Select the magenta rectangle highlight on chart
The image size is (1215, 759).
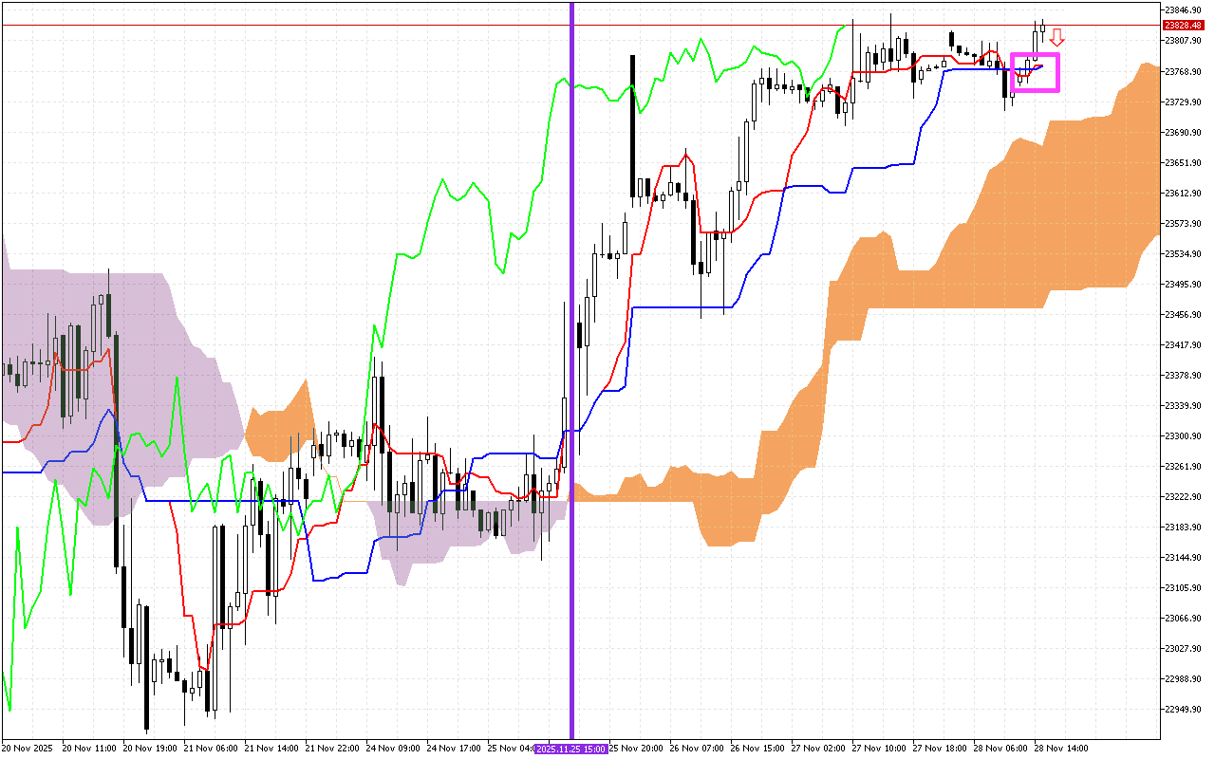(x=1036, y=72)
